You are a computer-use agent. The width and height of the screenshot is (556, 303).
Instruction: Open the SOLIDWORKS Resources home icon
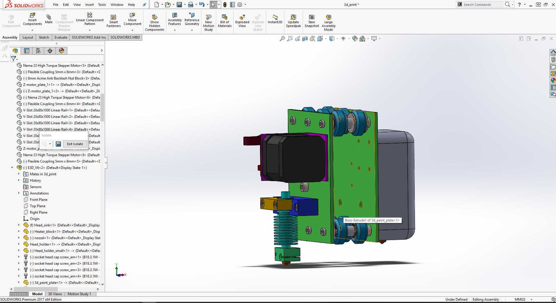553,53
